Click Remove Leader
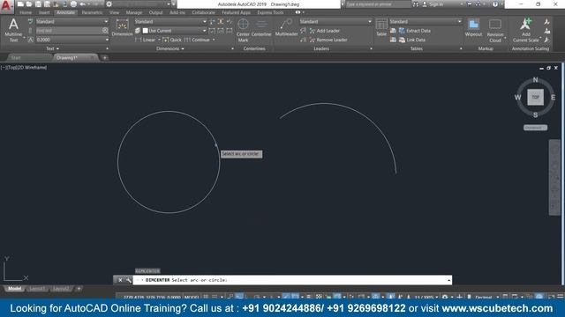The height and width of the screenshot is (317, 565). pyautogui.click(x=328, y=40)
